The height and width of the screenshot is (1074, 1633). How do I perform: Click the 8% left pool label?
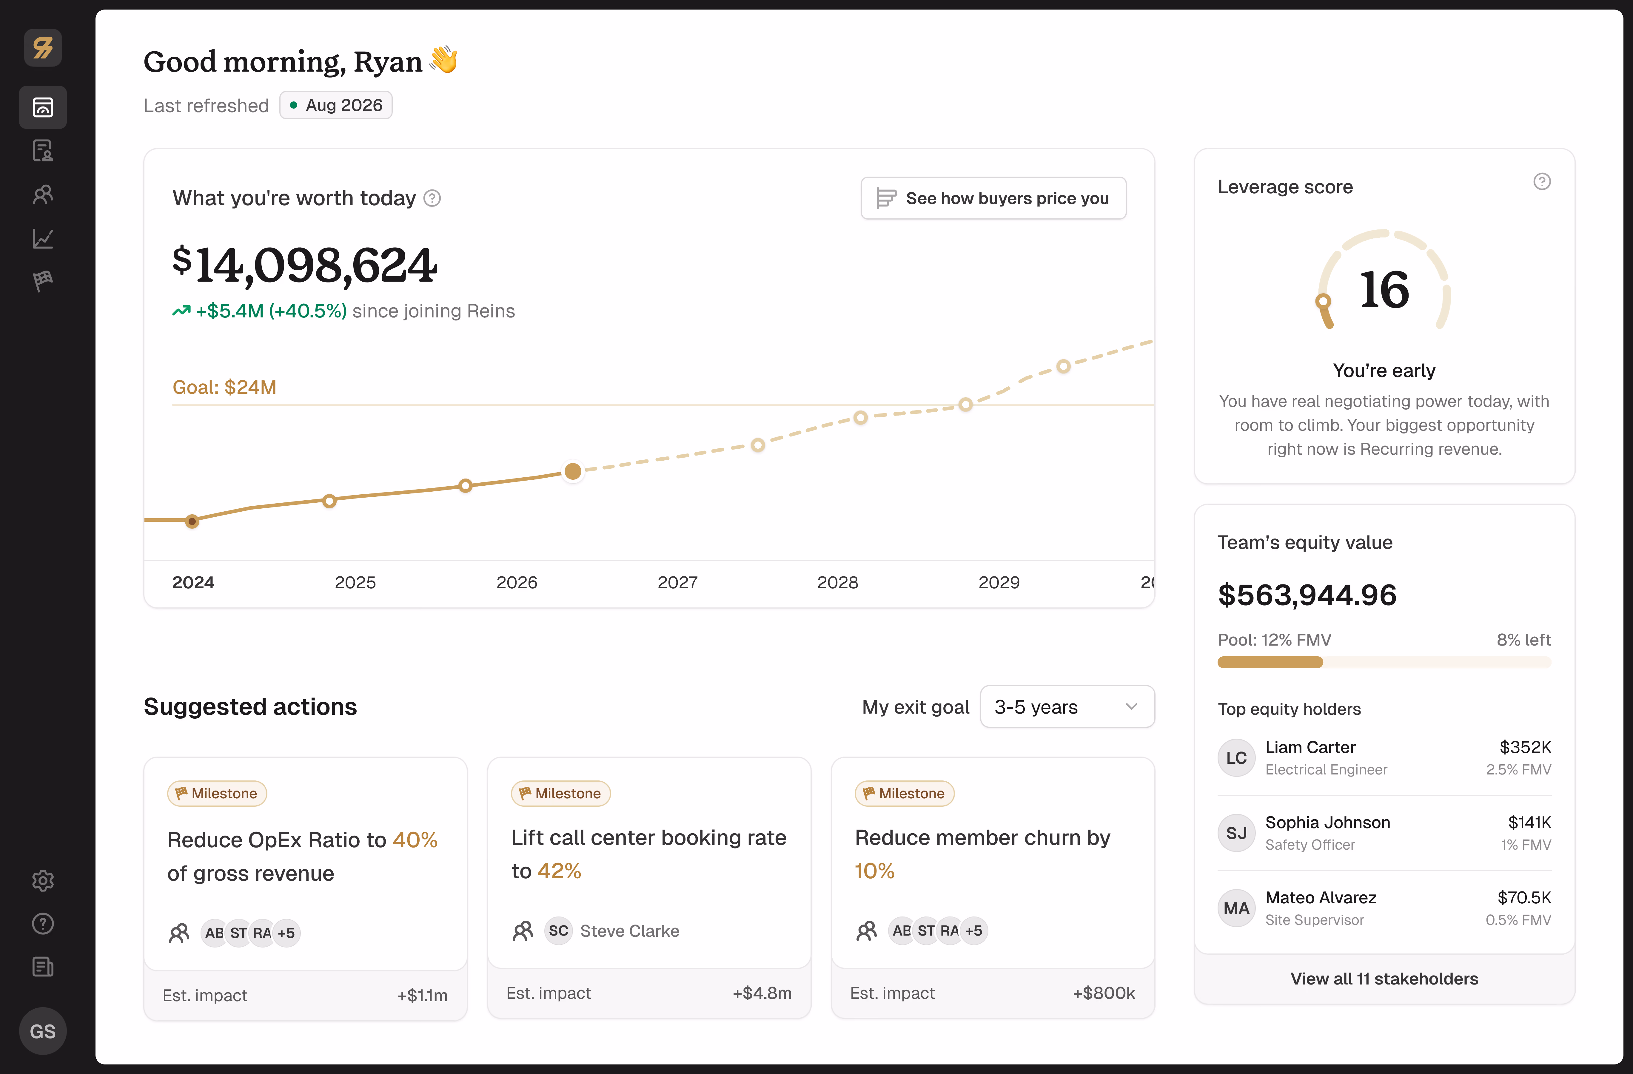pyautogui.click(x=1523, y=640)
